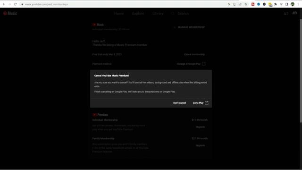Click the Premium logo in plans section
Viewport: 302px width, 170px height.
(100, 115)
